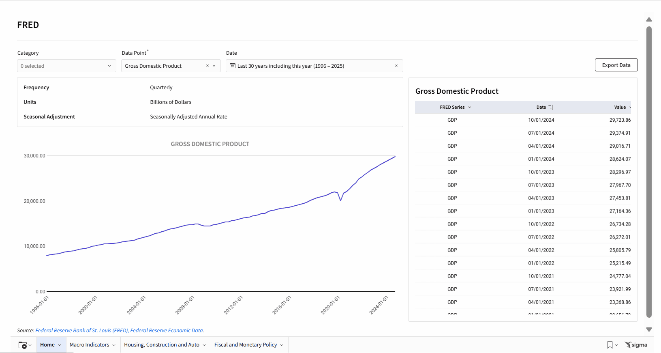
Task: Expand the Category dropdown
Action: 109,66
